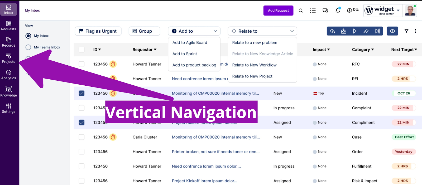Choose Add to product backlog

click(194, 65)
